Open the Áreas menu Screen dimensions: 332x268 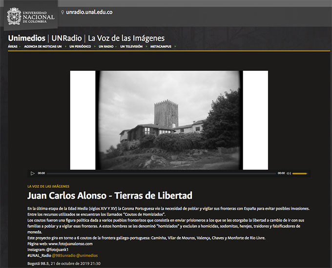[13, 46]
